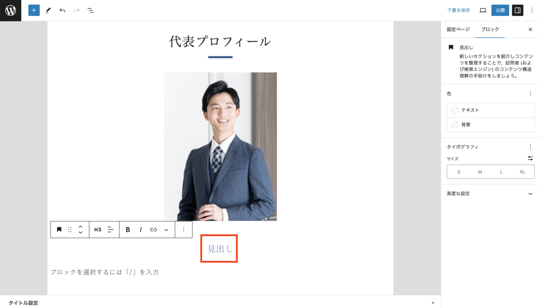Open the document overview list view
The image size is (540, 308).
pyautogui.click(x=91, y=11)
